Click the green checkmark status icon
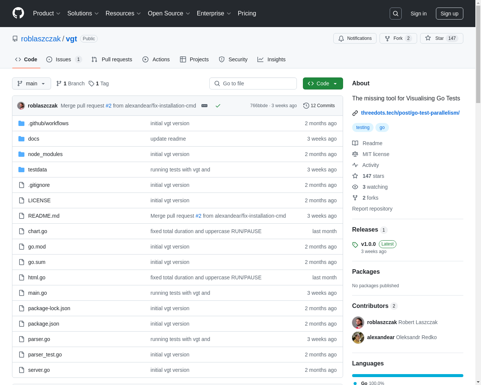This screenshot has height=385, width=481. pos(218,106)
